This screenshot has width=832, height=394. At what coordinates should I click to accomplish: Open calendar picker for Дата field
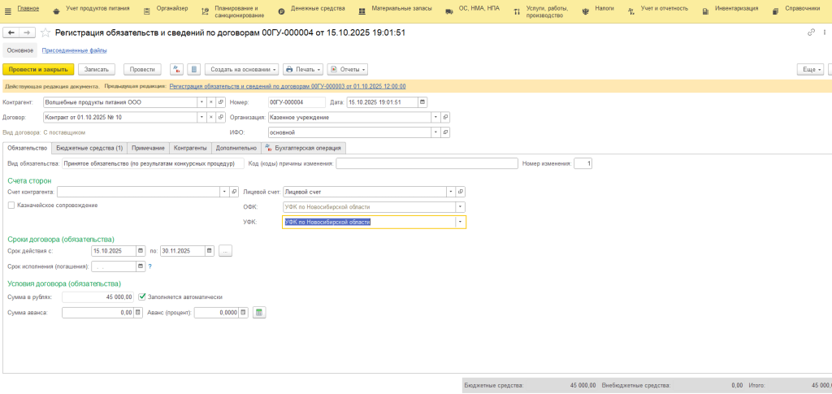(421, 102)
